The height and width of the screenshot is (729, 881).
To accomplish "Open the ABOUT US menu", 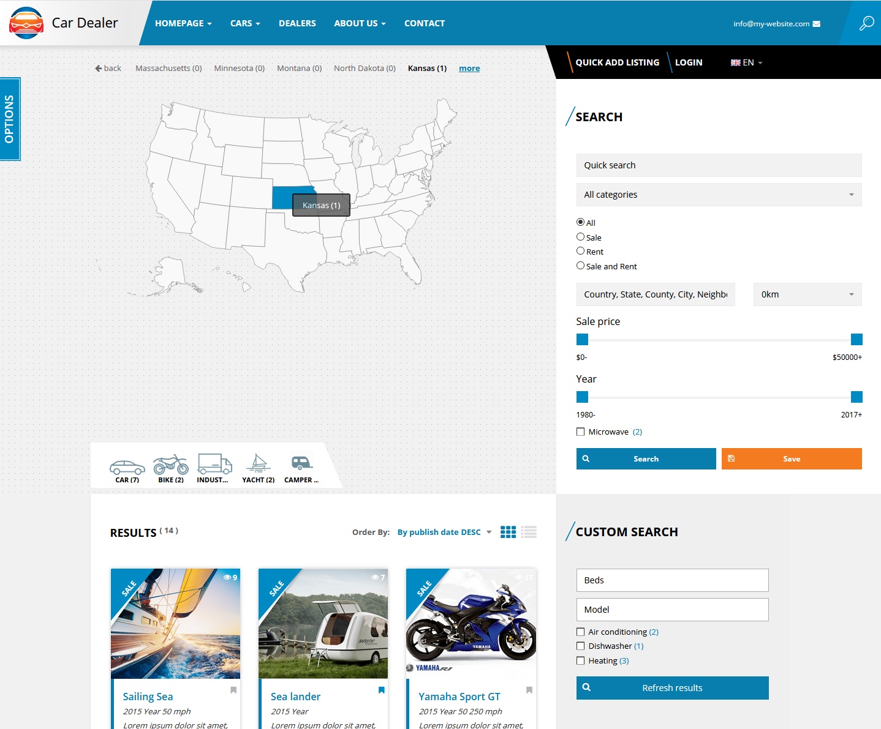I will (359, 23).
